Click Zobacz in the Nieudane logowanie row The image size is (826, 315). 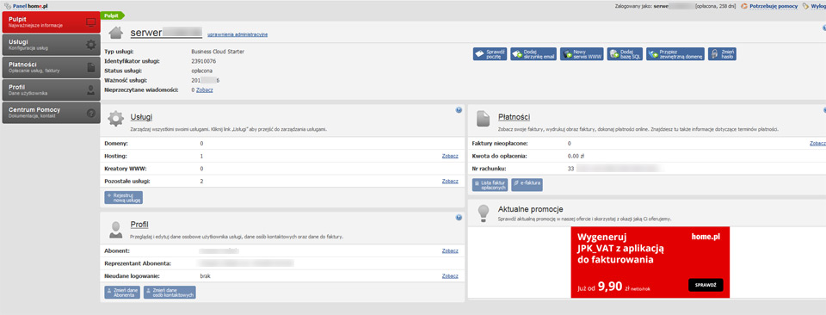click(x=450, y=275)
